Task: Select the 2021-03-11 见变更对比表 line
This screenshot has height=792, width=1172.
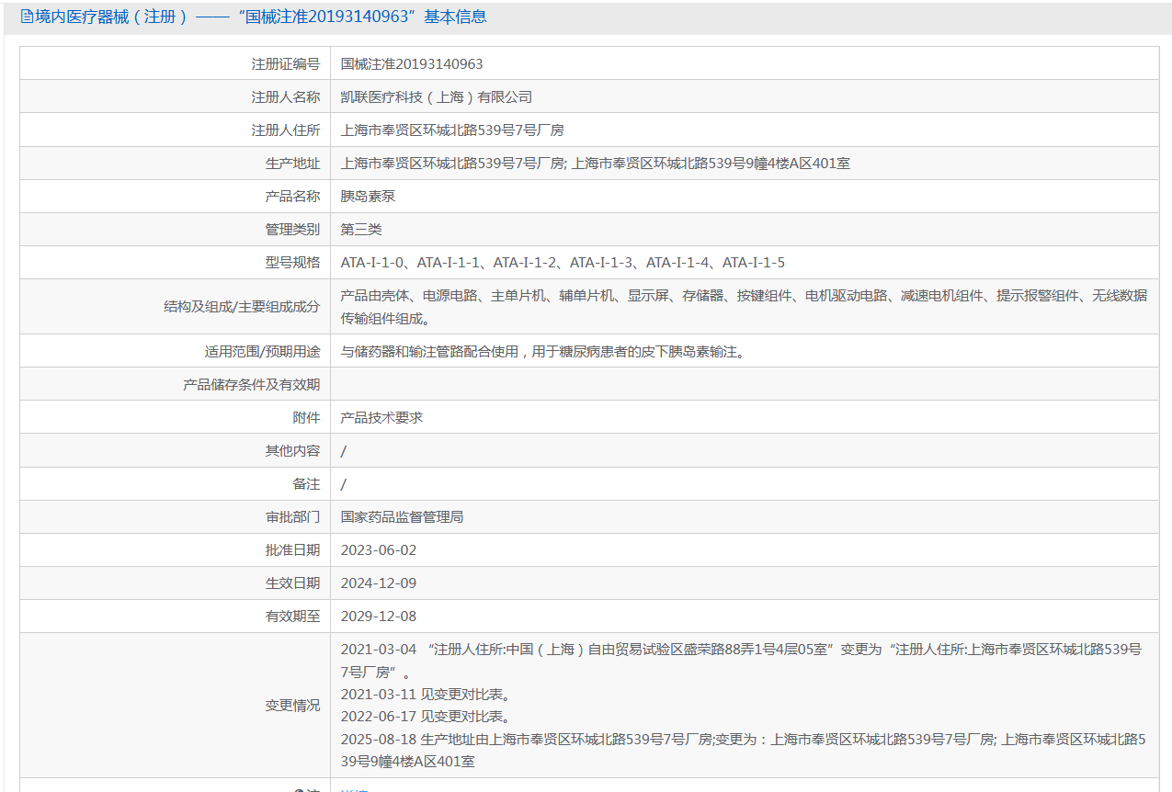Action: [425, 695]
